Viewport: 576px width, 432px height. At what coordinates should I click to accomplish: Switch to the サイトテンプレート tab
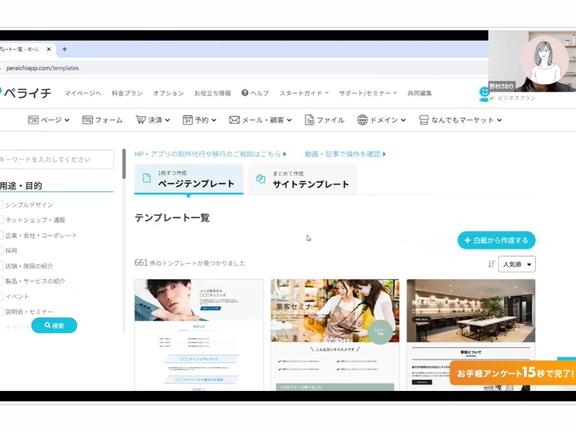click(x=303, y=179)
